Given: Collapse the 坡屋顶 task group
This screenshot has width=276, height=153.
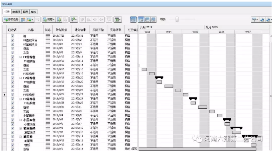Looking at the screenshot, I should click(20, 137).
